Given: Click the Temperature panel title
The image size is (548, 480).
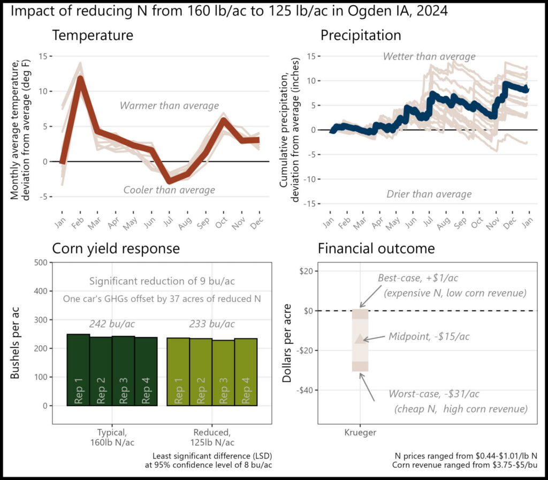Looking at the screenshot, I should tap(93, 35).
